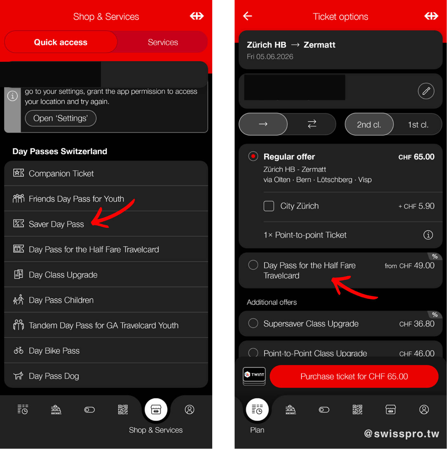Viewport: 447px width, 449px height.
Task: Select the Regular offer radio button
Action: [x=253, y=157]
